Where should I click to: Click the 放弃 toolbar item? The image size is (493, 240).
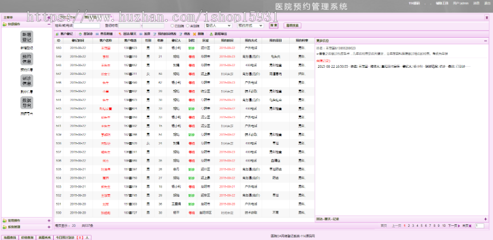pyautogui.click(x=145, y=34)
